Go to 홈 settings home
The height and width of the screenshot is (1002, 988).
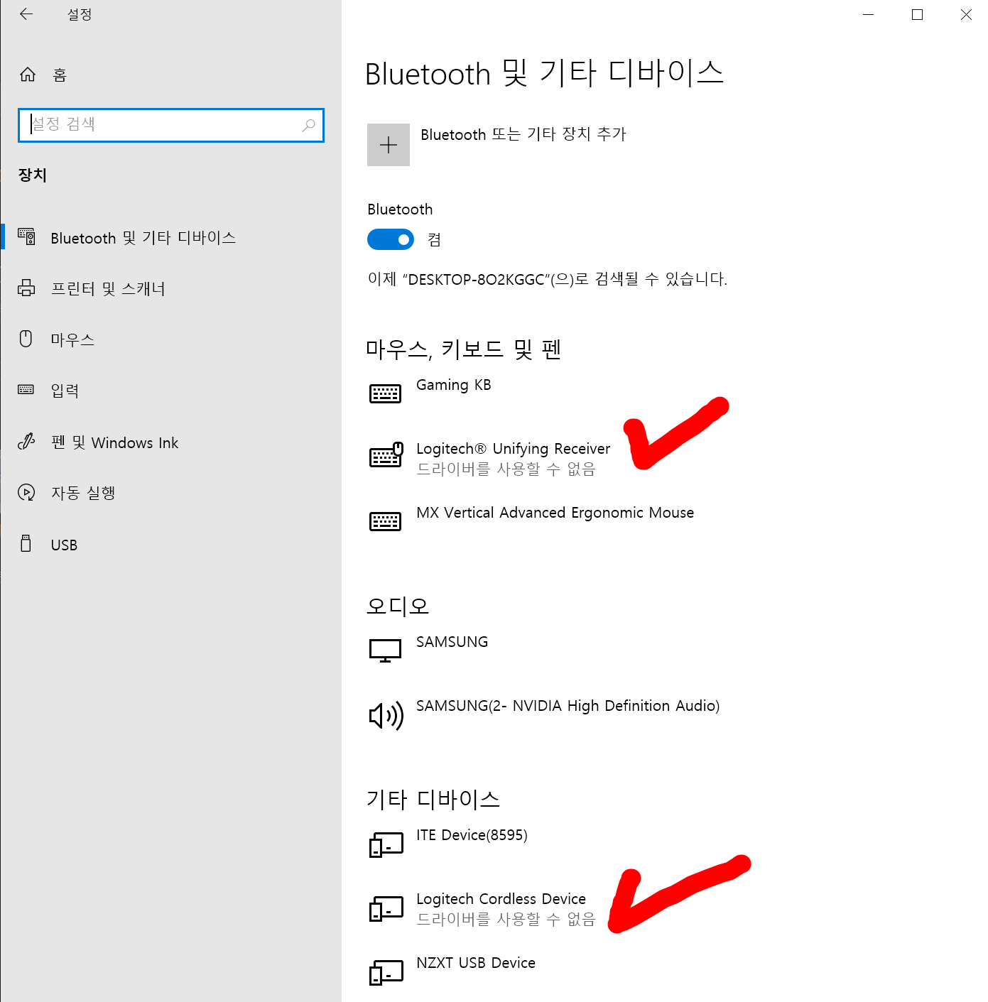coord(170,75)
